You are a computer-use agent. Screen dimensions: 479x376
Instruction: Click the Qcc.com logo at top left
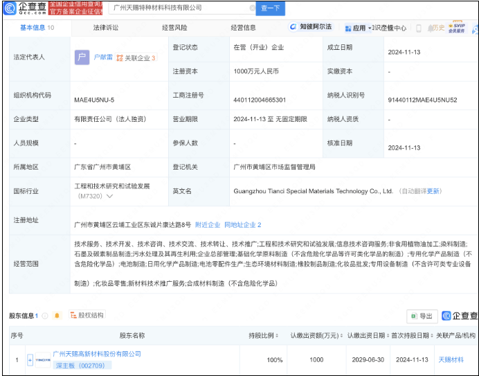27,8
